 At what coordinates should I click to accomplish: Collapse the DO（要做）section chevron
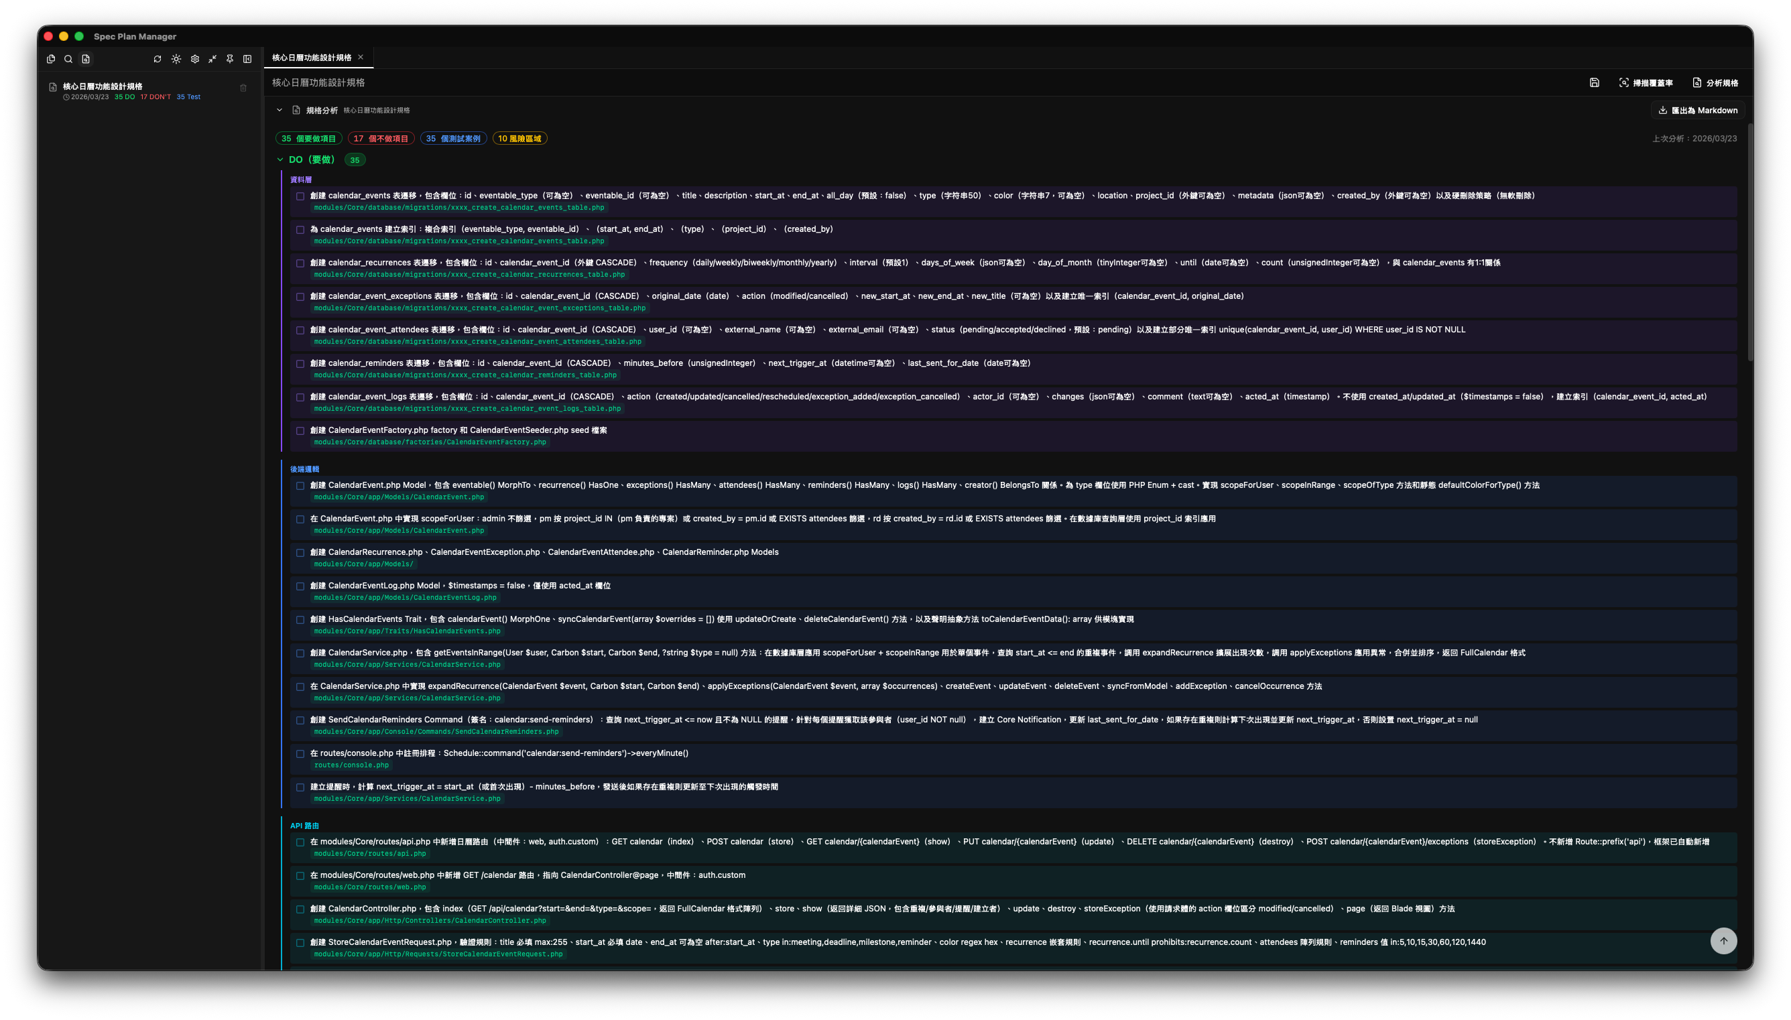[280, 160]
